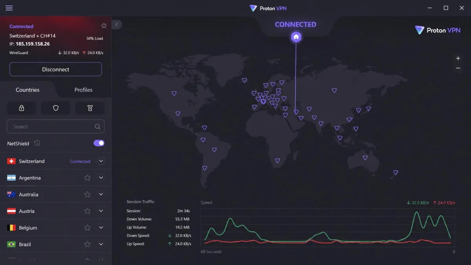Select the South Africa server marker
Viewport: 471px width, 265px height.
coord(277,161)
